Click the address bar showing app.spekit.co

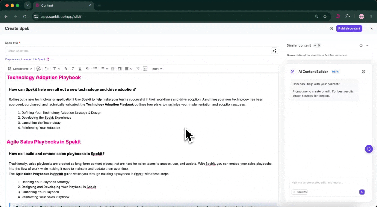coord(172,17)
